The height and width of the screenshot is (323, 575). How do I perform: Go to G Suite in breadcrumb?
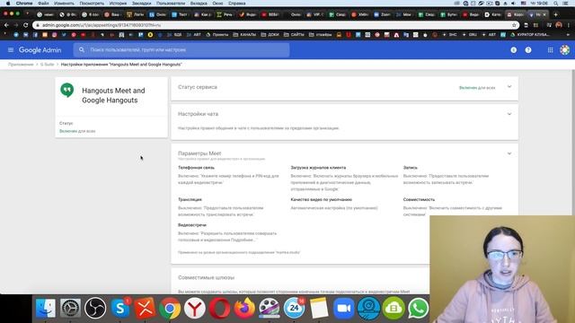coord(47,65)
